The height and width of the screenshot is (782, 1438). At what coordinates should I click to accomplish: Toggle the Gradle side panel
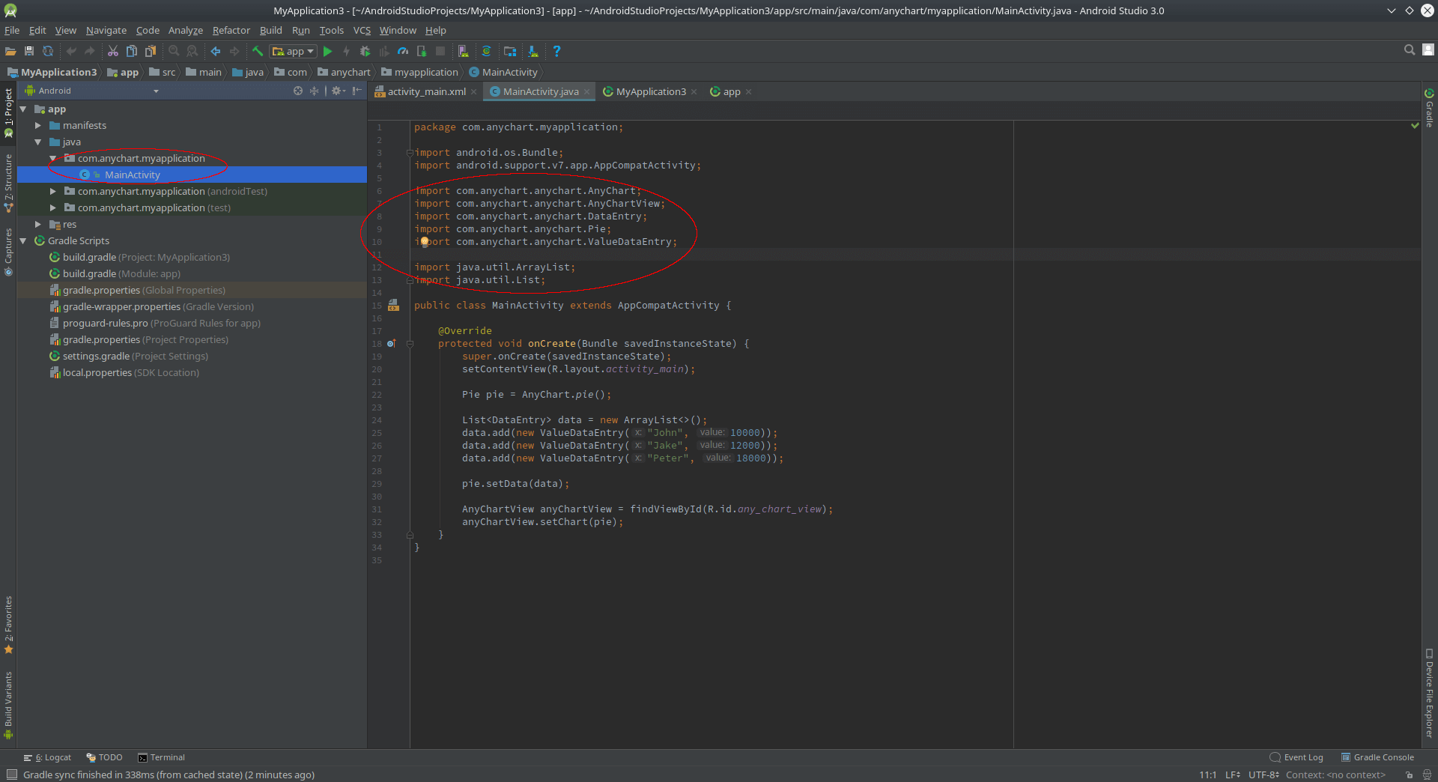click(x=1429, y=108)
